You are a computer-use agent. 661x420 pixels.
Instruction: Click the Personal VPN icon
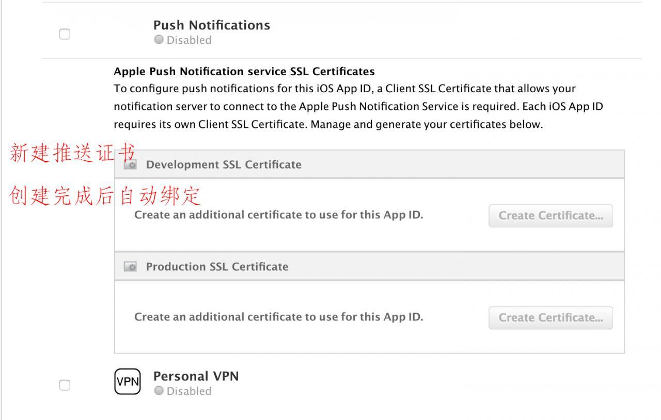127,382
